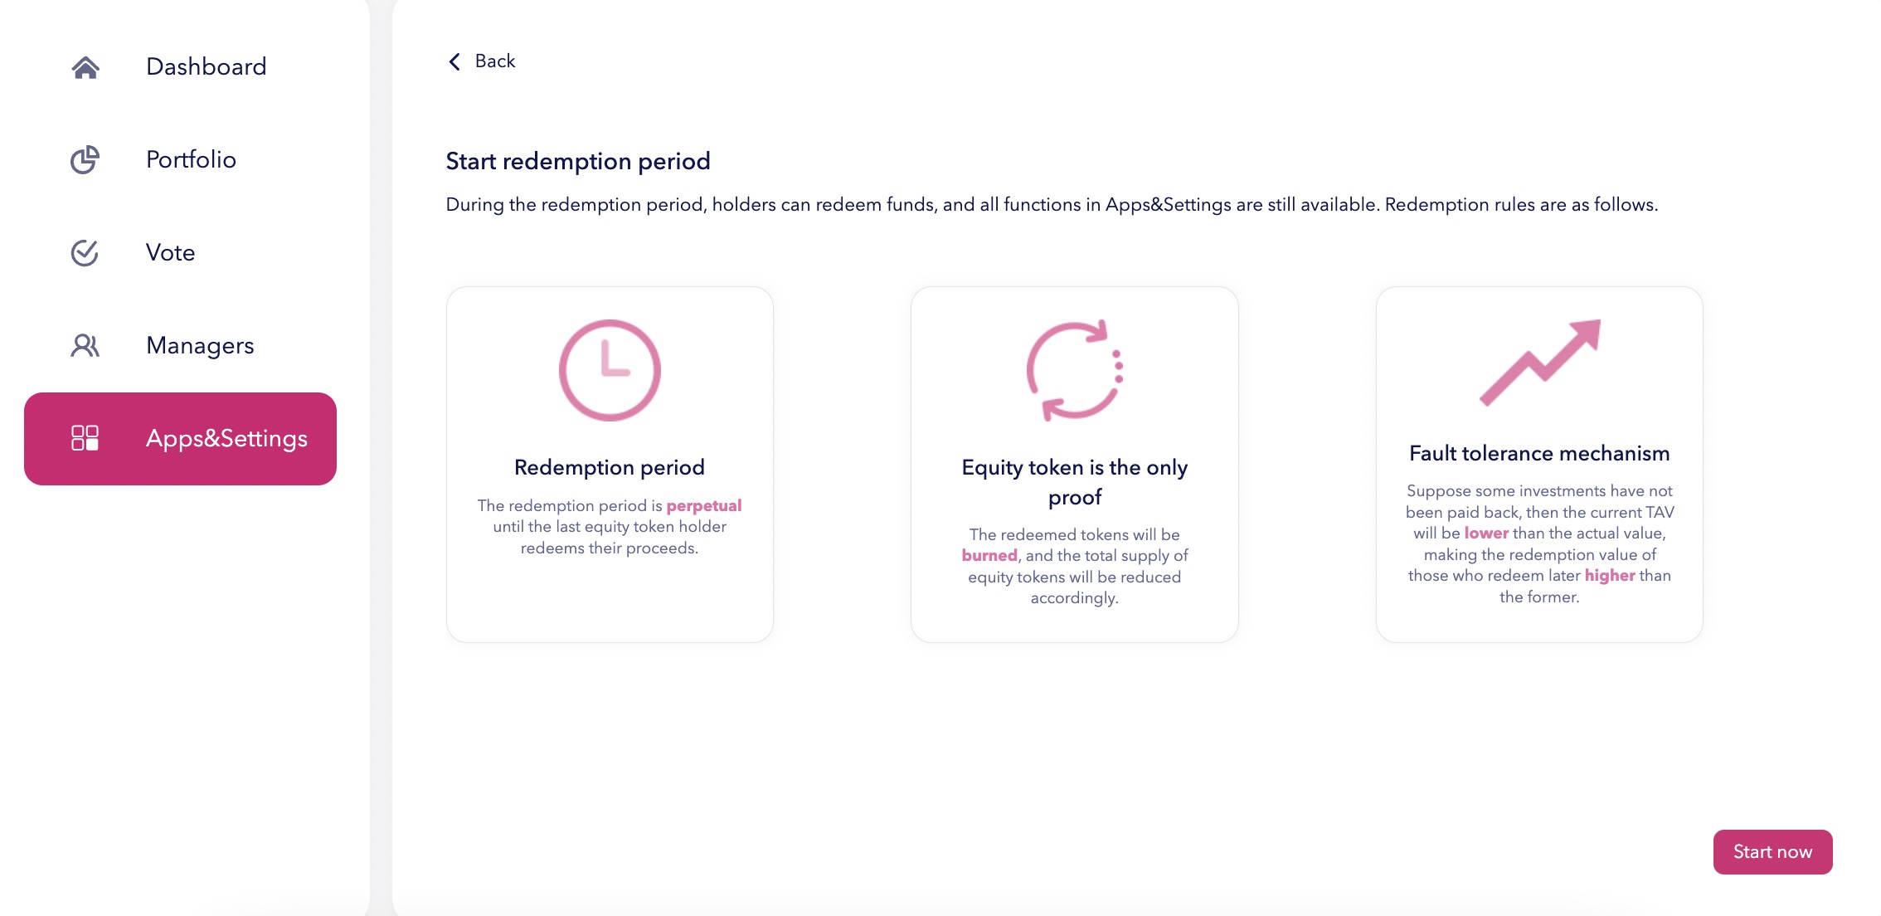Click the circular refresh arrows icon

tap(1075, 370)
